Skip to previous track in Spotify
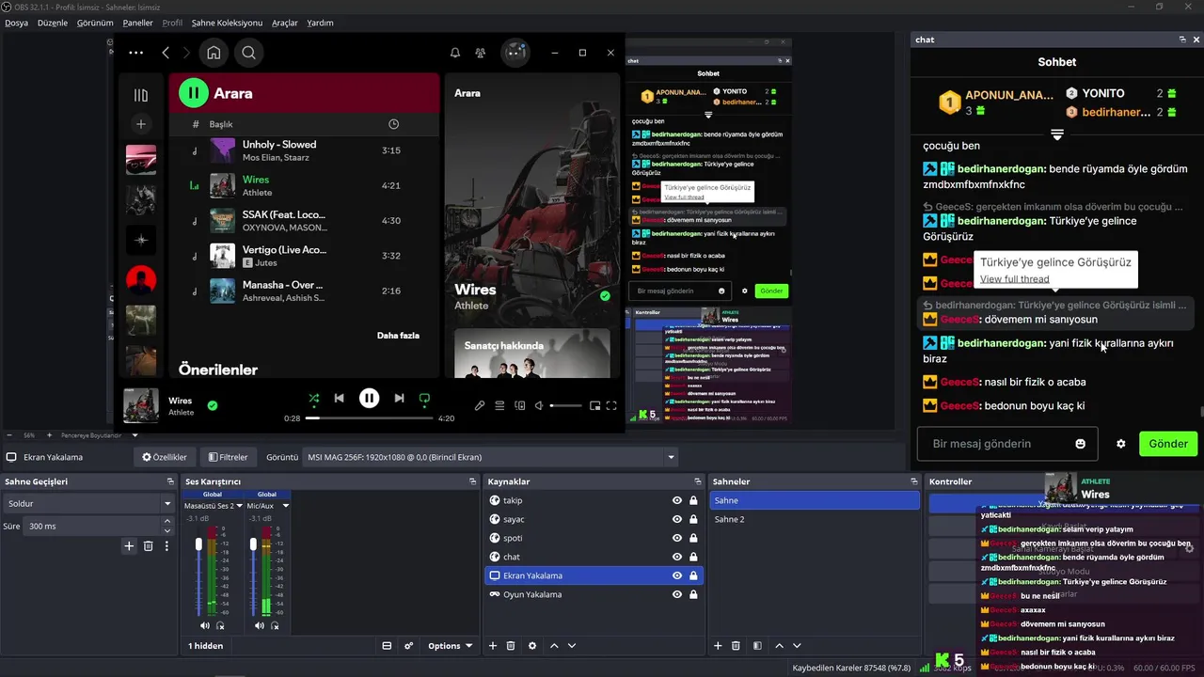Screen dimensions: 1204x677 pos(339,399)
